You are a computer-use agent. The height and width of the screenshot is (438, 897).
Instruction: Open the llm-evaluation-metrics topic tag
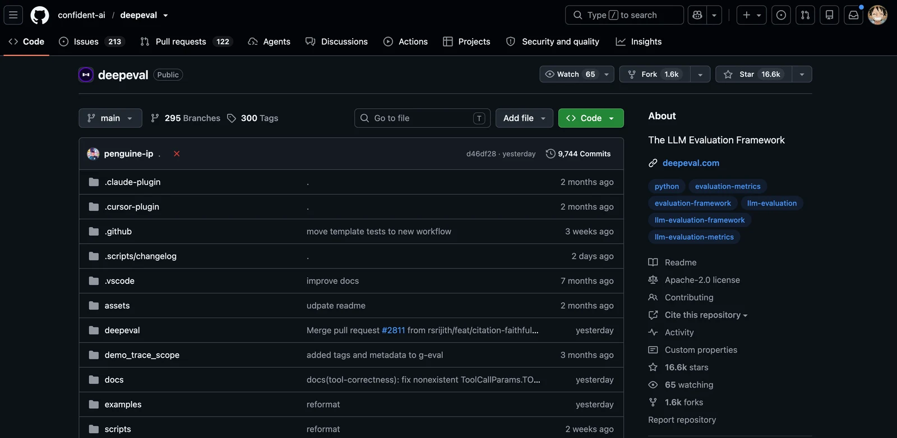694,237
